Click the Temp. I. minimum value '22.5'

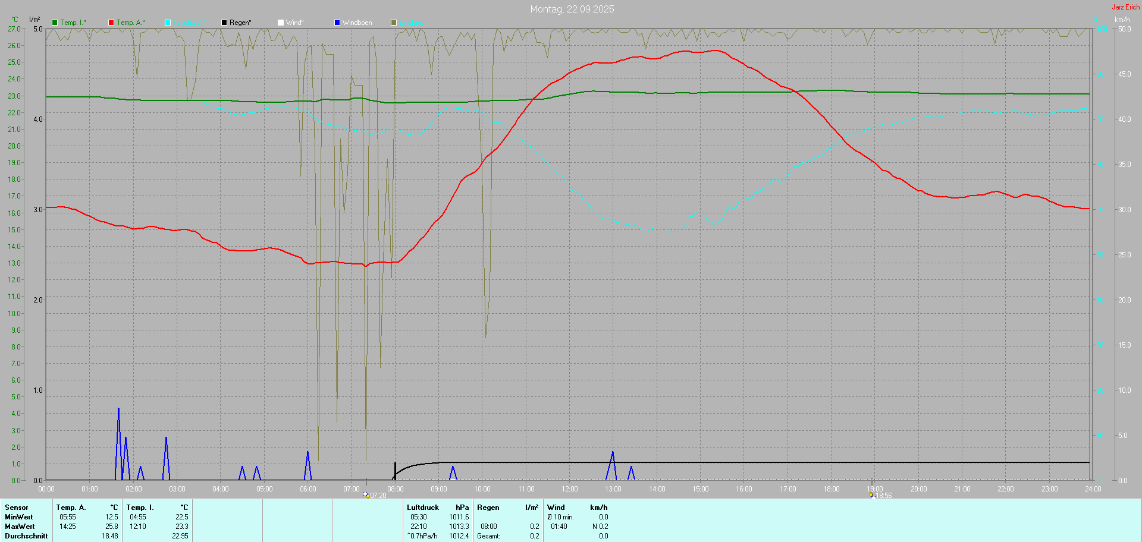pos(182,517)
